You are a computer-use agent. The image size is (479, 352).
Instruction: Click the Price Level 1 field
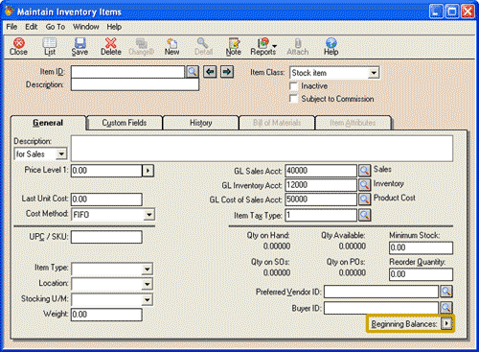click(106, 171)
